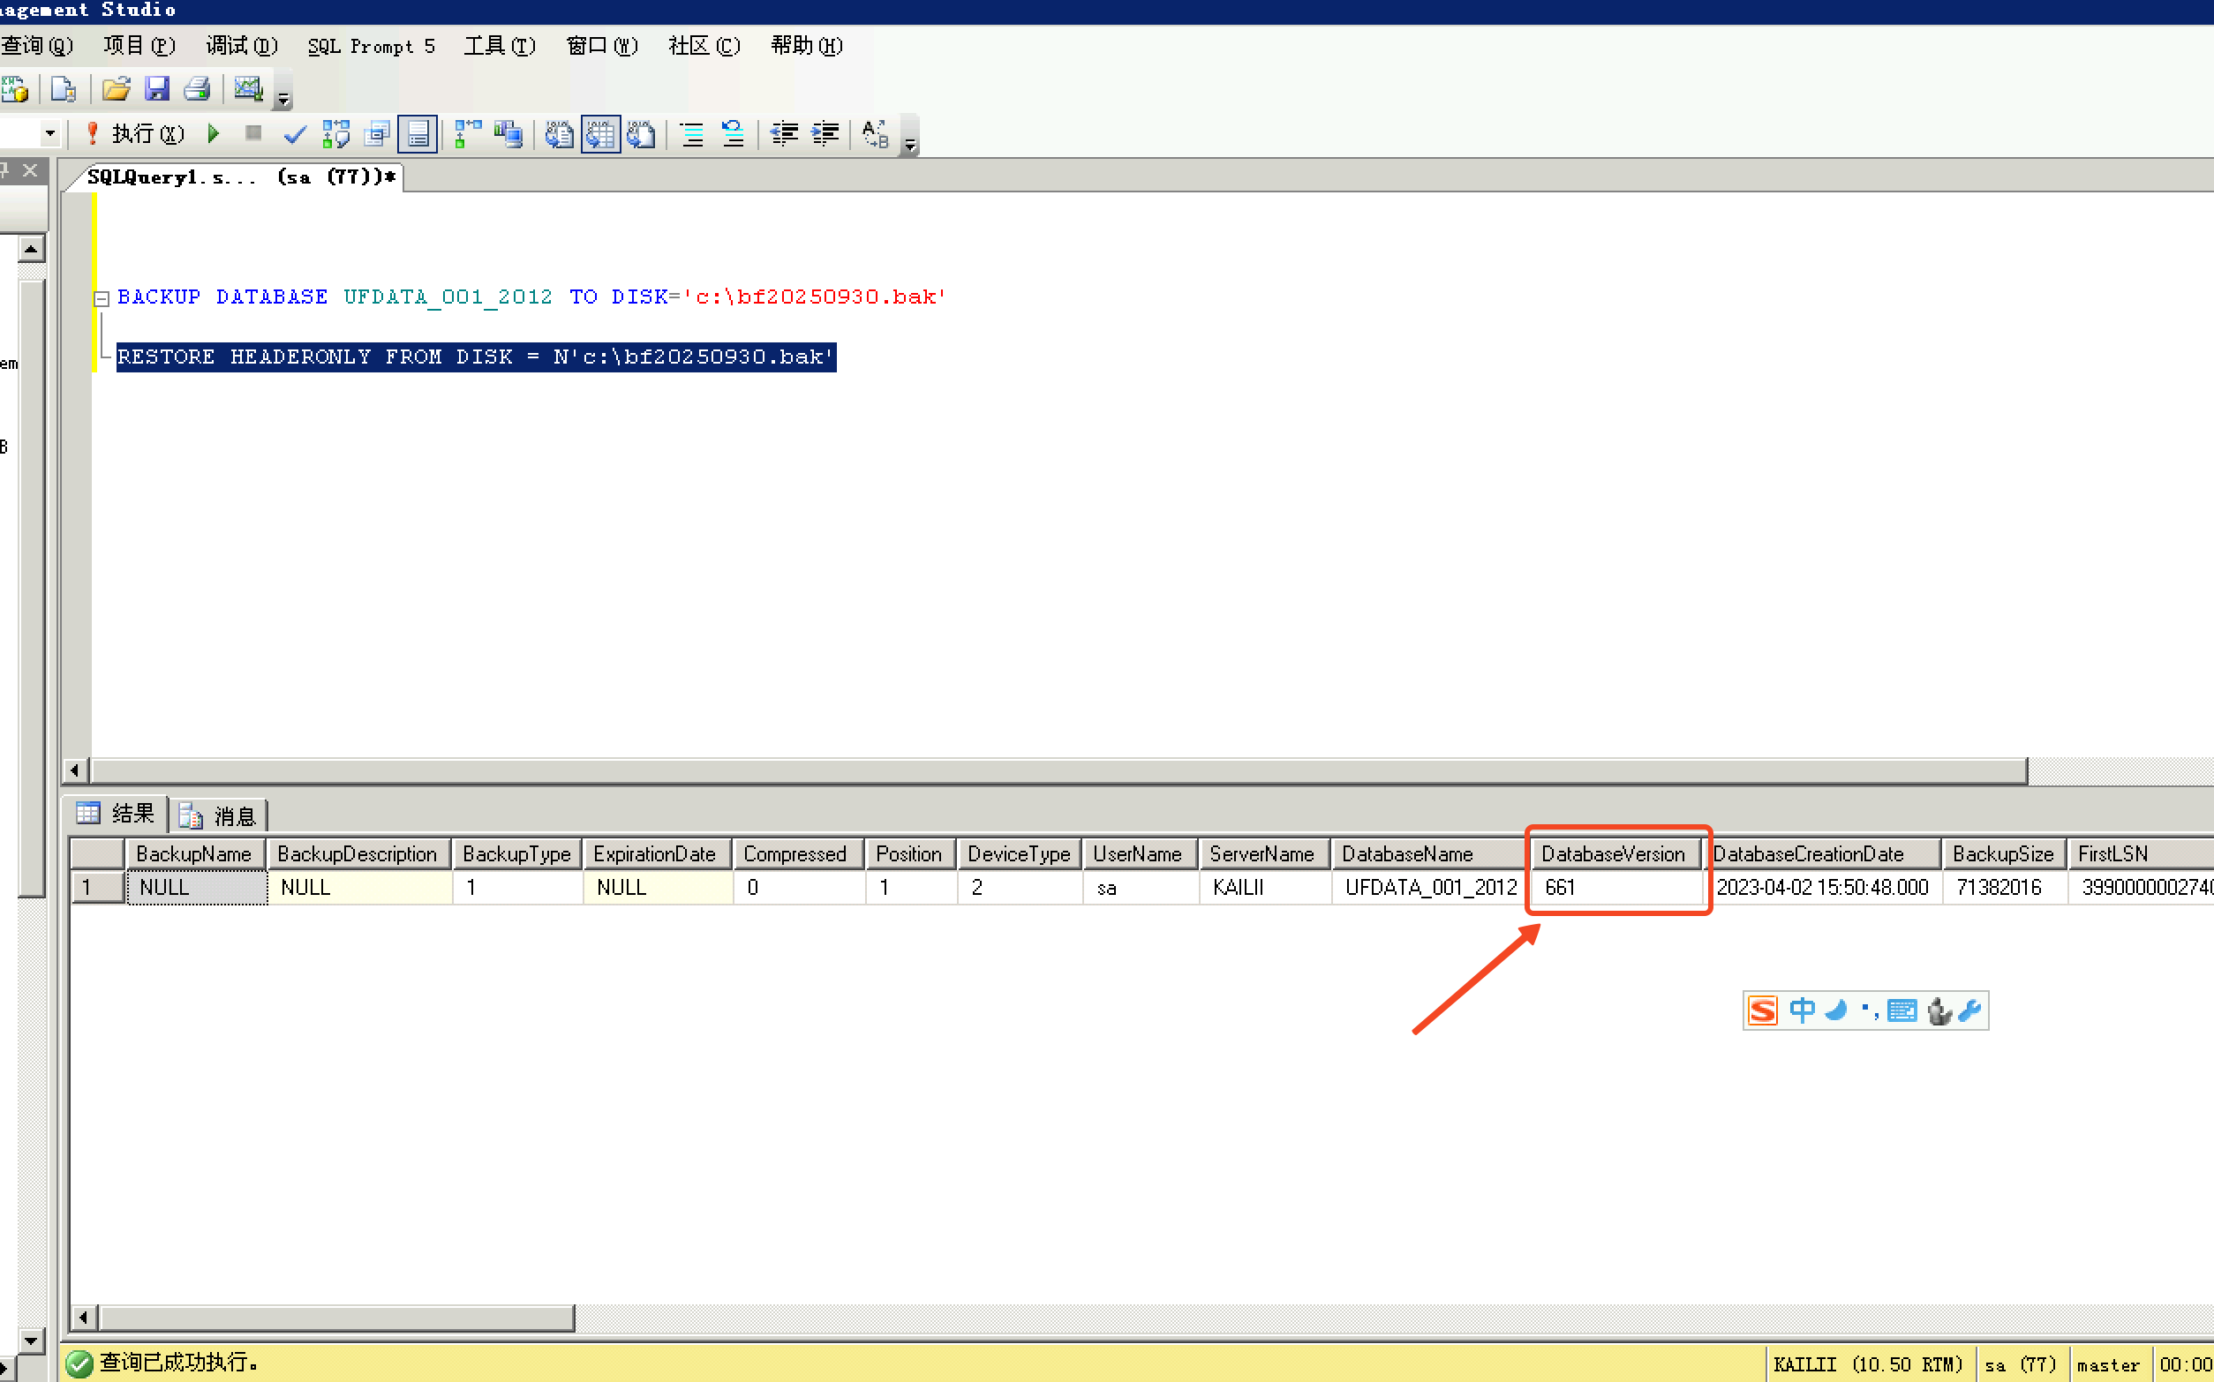Click Comment out selected lines icon
The height and width of the screenshot is (1382, 2214).
692,134
